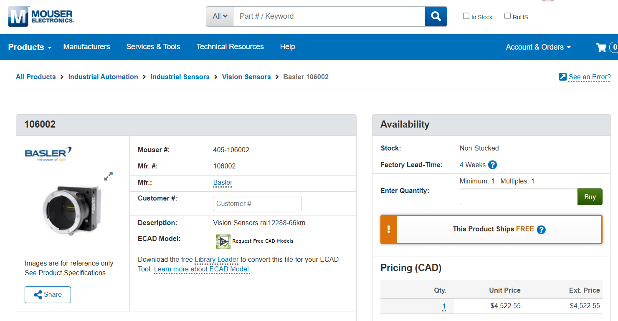Open the Technical Resources menu
The image size is (618, 321).
(230, 47)
